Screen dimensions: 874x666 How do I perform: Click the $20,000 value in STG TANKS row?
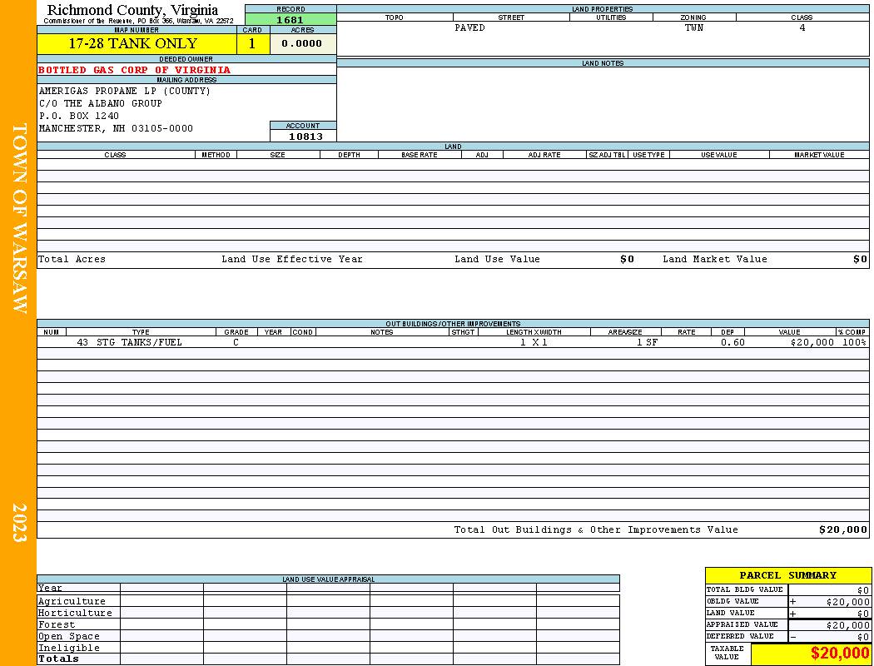[x=812, y=342]
